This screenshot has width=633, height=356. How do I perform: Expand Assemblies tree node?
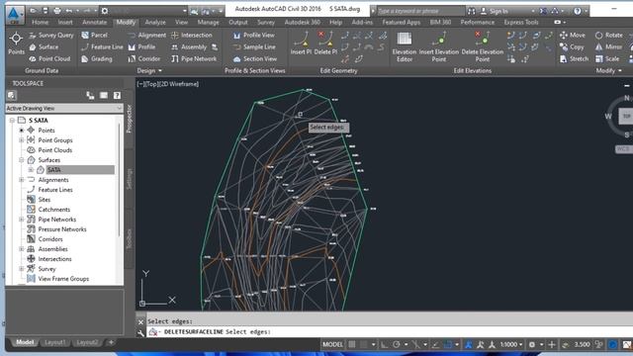[22, 249]
